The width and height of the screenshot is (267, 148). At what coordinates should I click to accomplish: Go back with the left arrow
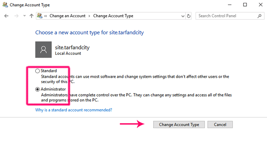(x=6, y=16)
